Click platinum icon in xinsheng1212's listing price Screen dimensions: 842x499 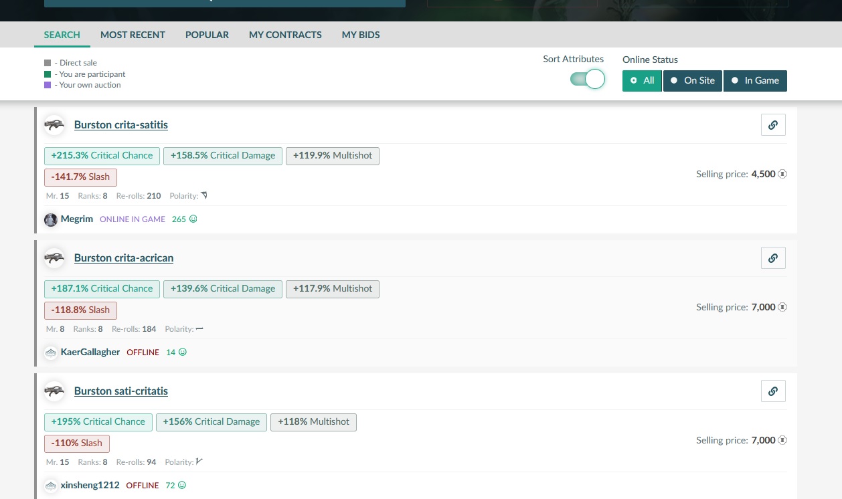782,440
